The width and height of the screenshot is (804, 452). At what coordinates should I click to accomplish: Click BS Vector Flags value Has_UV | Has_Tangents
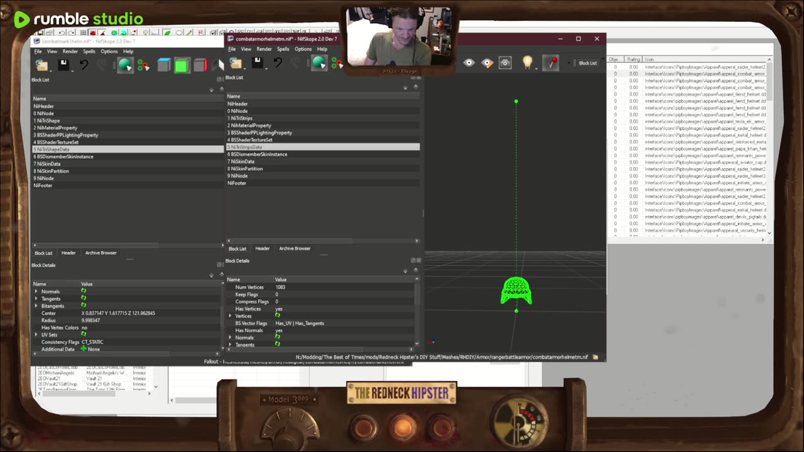(x=300, y=323)
